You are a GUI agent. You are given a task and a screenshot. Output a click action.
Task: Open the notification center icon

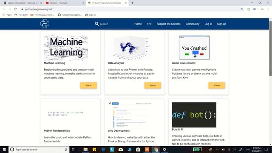click(x=266, y=149)
